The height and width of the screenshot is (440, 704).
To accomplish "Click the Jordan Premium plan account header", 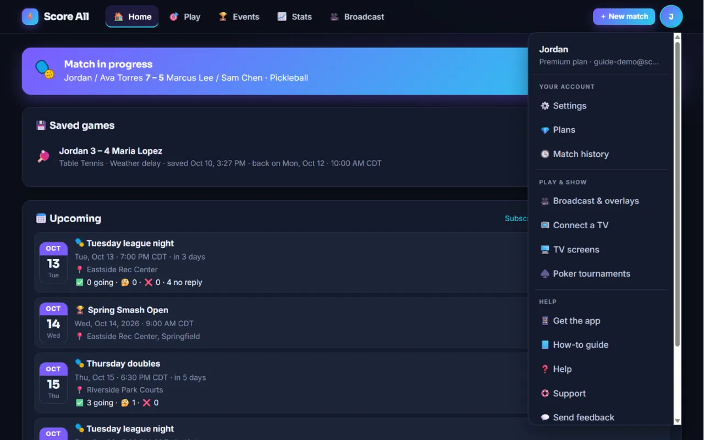I will [601, 55].
